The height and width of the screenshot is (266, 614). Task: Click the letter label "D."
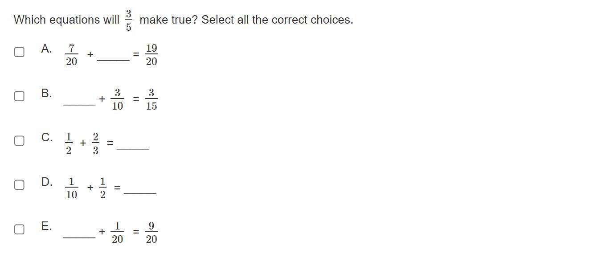46,182
